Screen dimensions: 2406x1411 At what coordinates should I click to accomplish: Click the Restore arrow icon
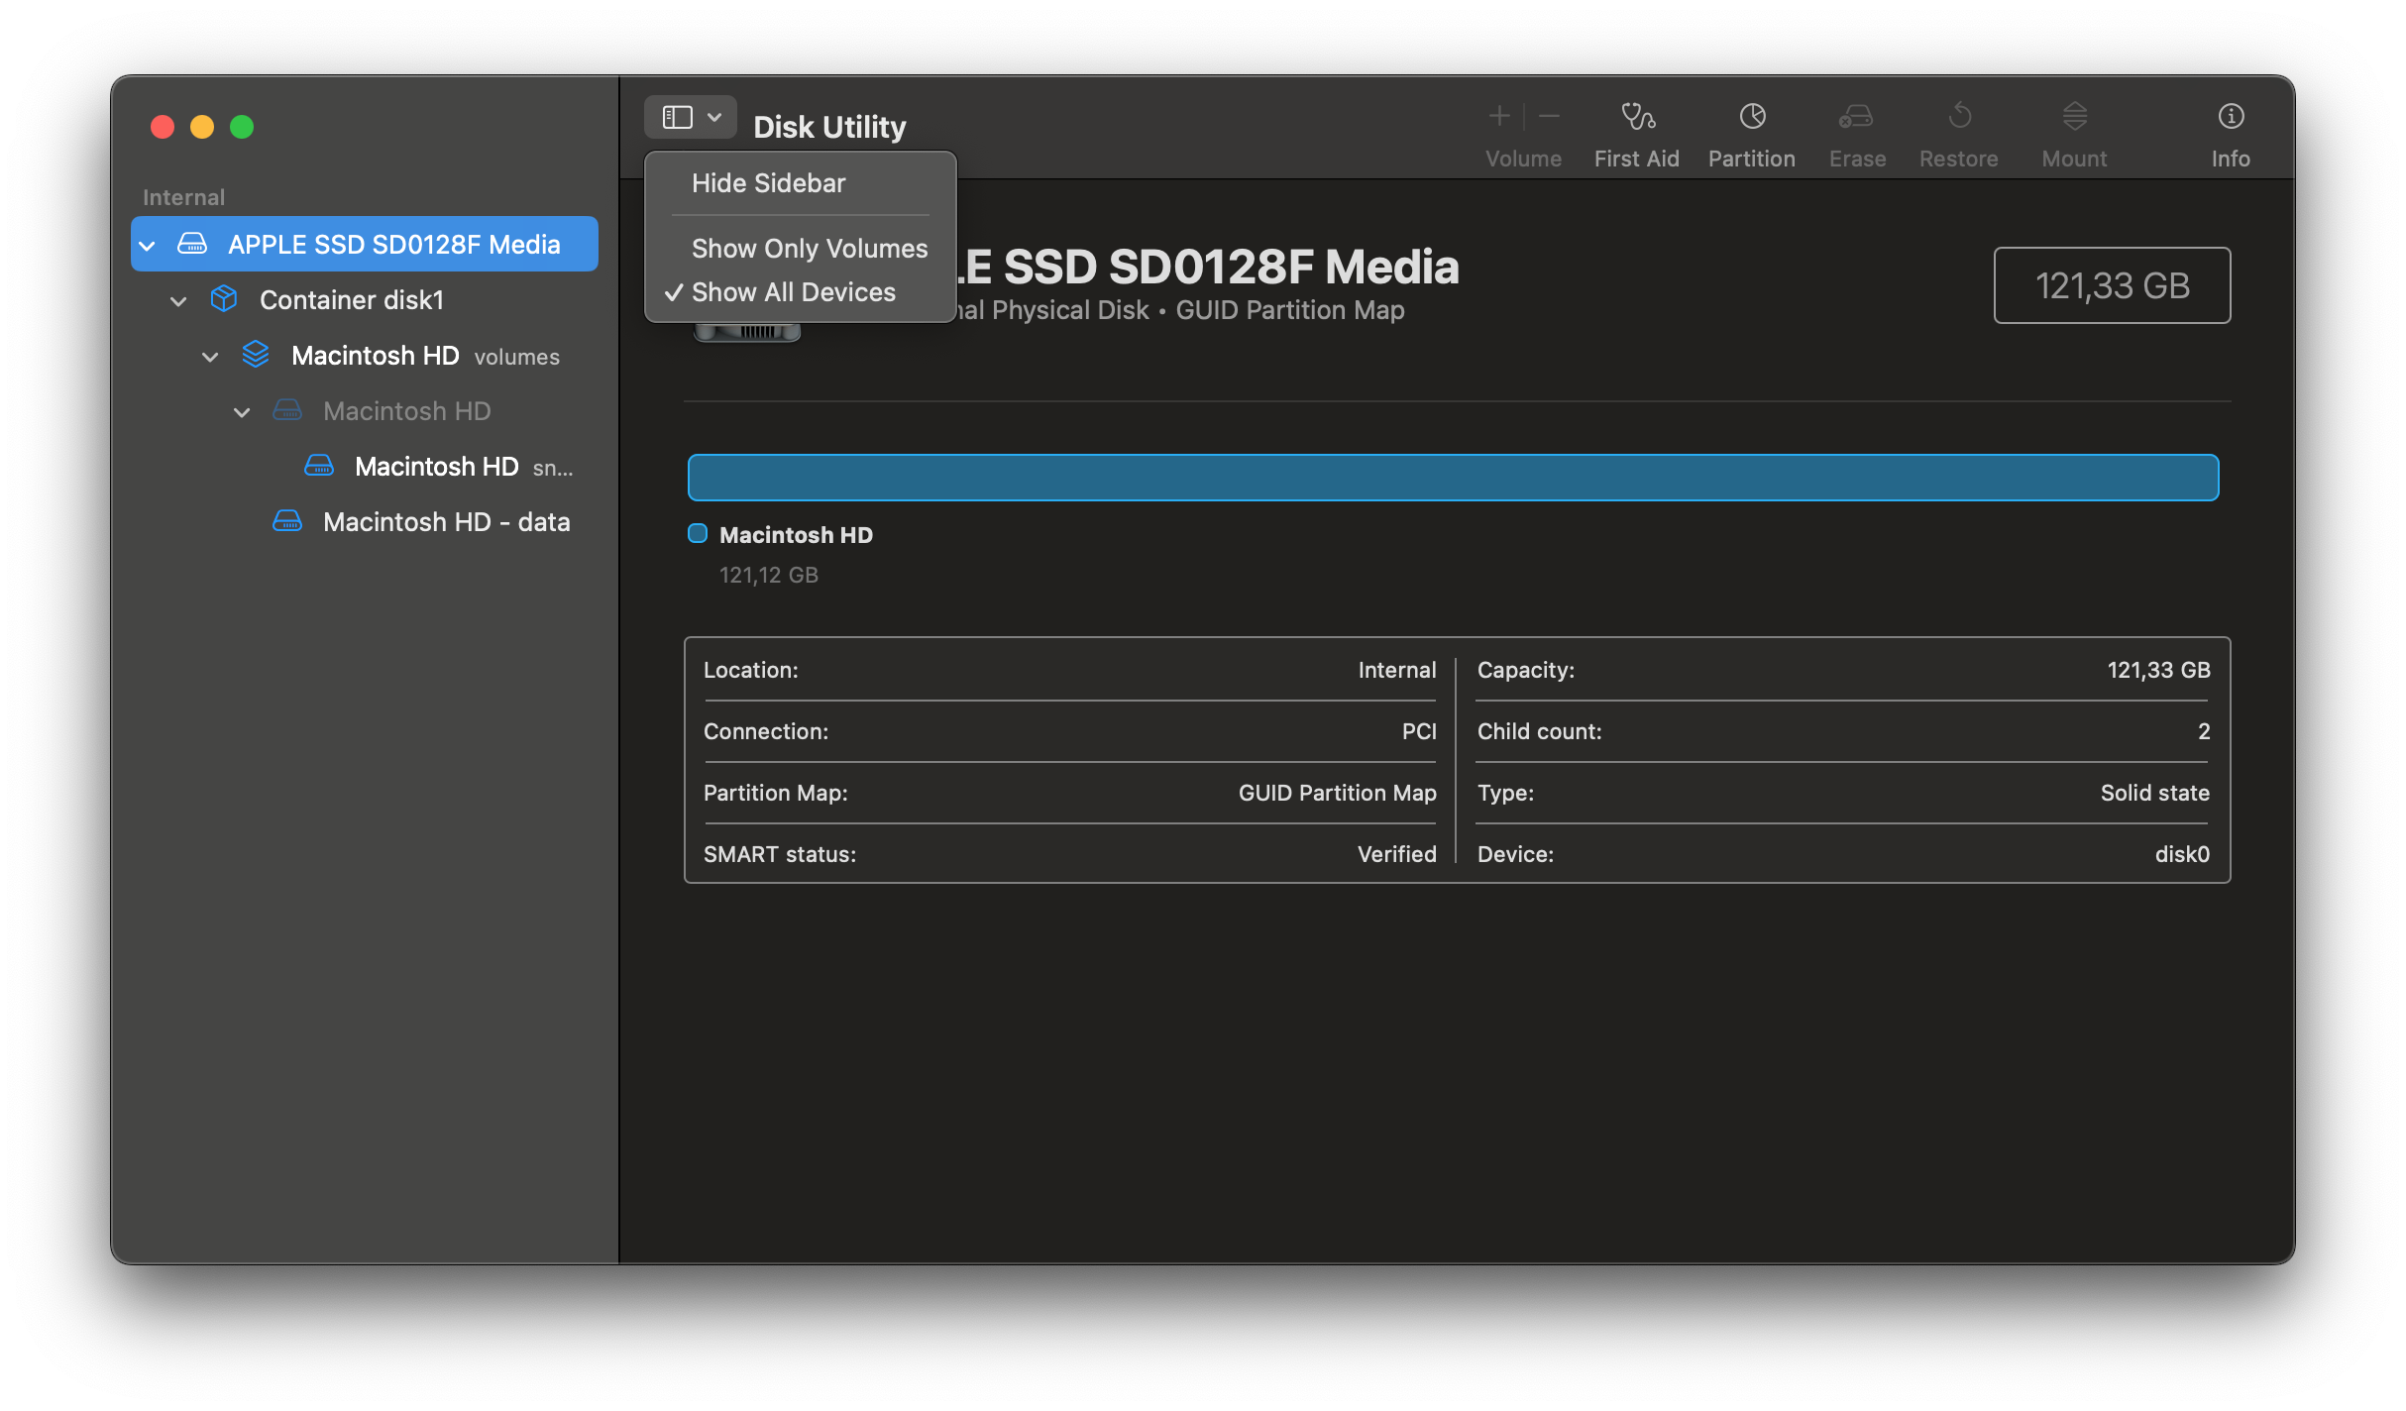tap(1958, 117)
